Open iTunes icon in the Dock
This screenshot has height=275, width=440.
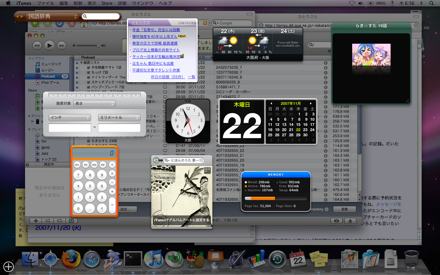click(153, 259)
